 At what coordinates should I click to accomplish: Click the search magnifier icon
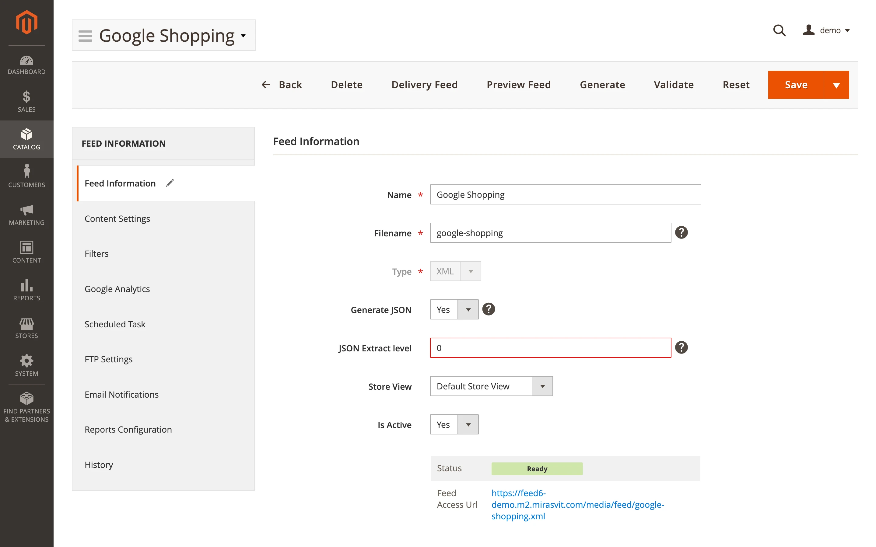click(x=780, y=30)
